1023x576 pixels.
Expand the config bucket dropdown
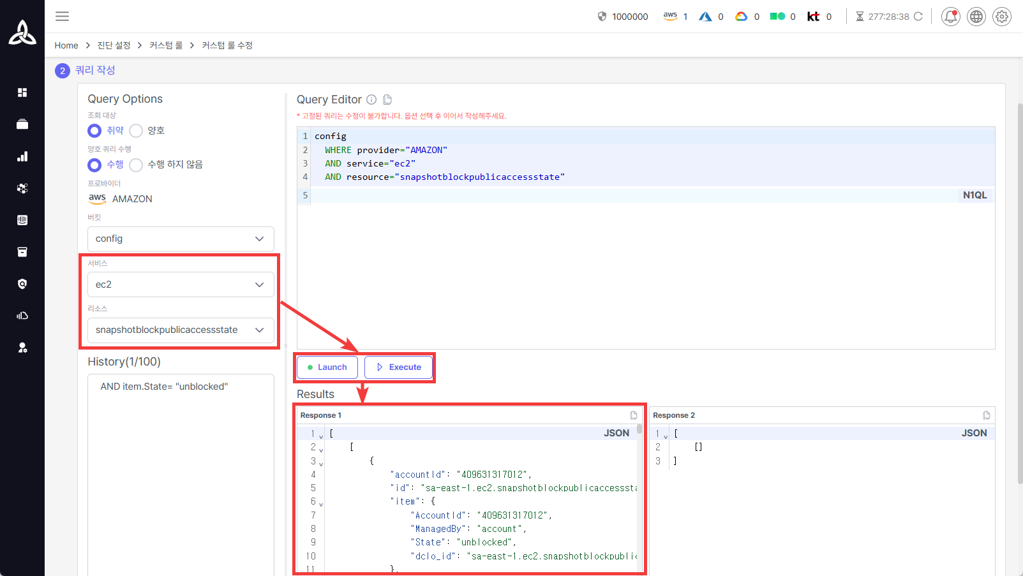[x=181, y=239]
